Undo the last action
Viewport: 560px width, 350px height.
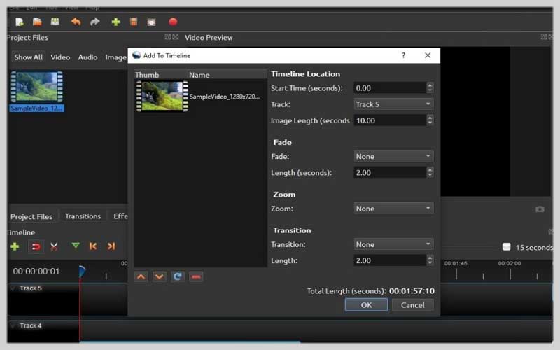tap(76, 22)
